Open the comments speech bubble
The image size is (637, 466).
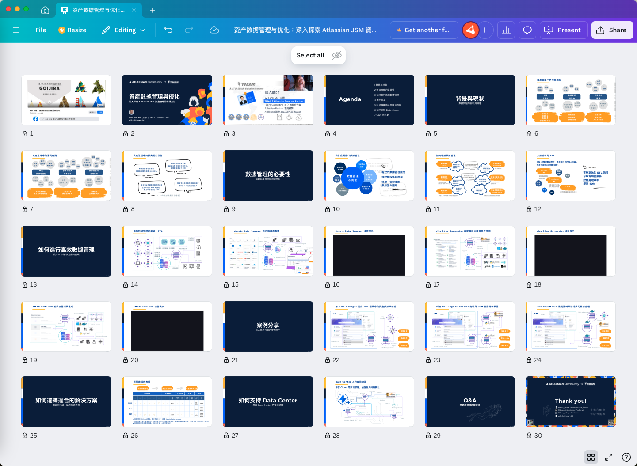(527, 30)
